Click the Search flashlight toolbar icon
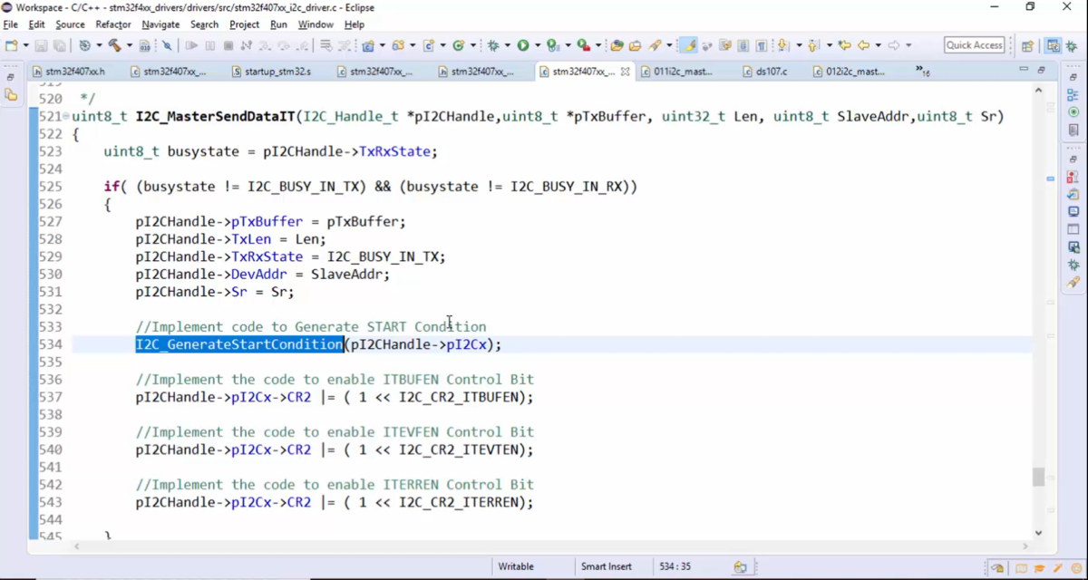Screen dimensions: 1088x580 [x=655, y=45]
